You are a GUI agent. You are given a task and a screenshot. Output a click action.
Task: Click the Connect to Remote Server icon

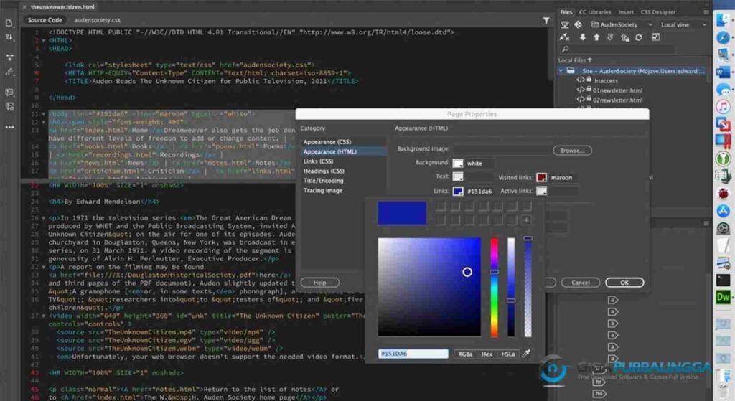click(x=565, y=37)
